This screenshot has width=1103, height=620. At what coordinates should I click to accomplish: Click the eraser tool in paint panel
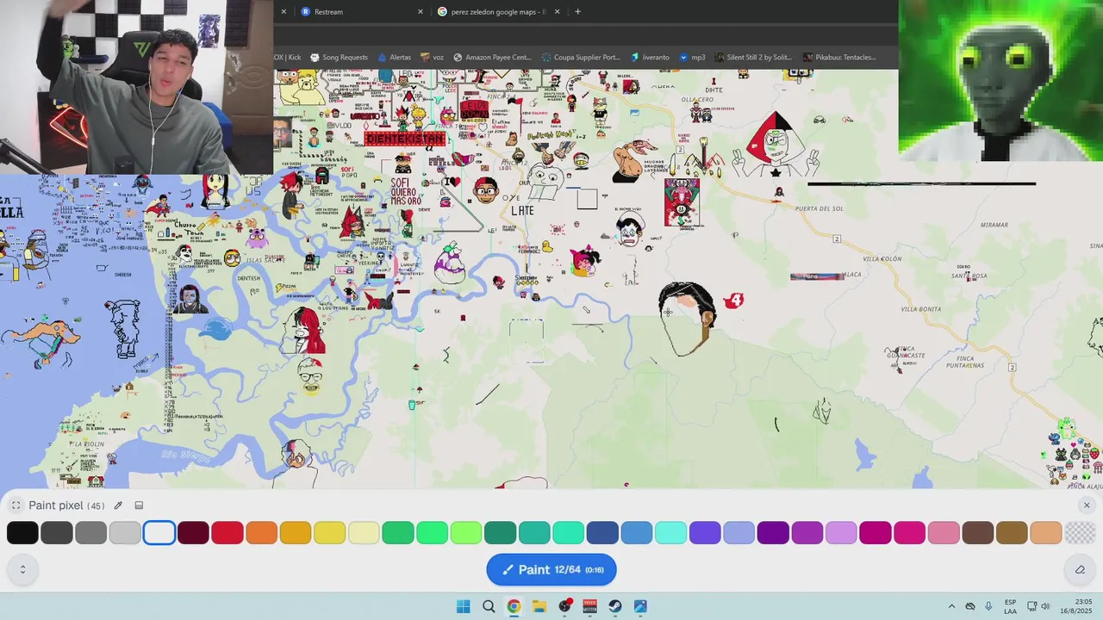[x=1080, y=569]
